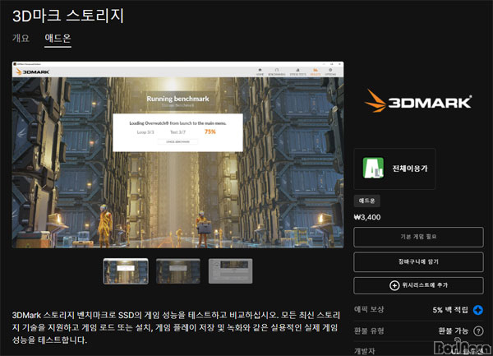The image size is (493, 356).
Task: Click the Benchmarks icon in 3DMark screenshot
Action: (277, 72)
